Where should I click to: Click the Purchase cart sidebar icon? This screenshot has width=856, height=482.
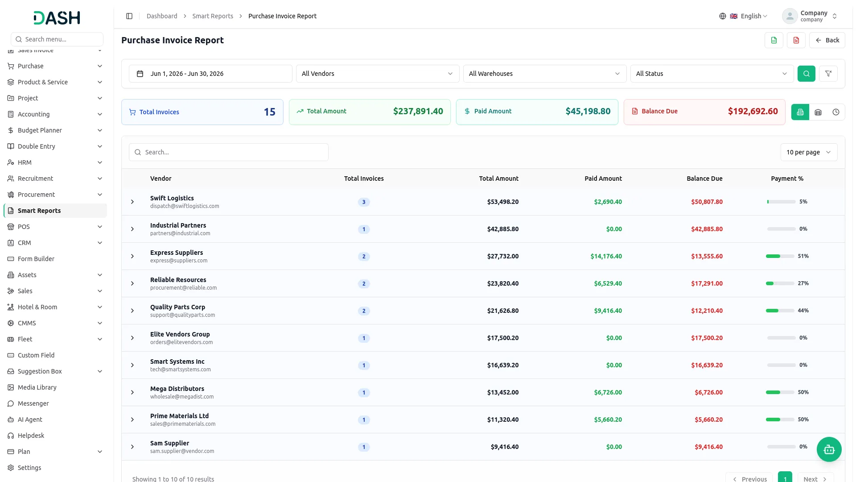(11, 66)
